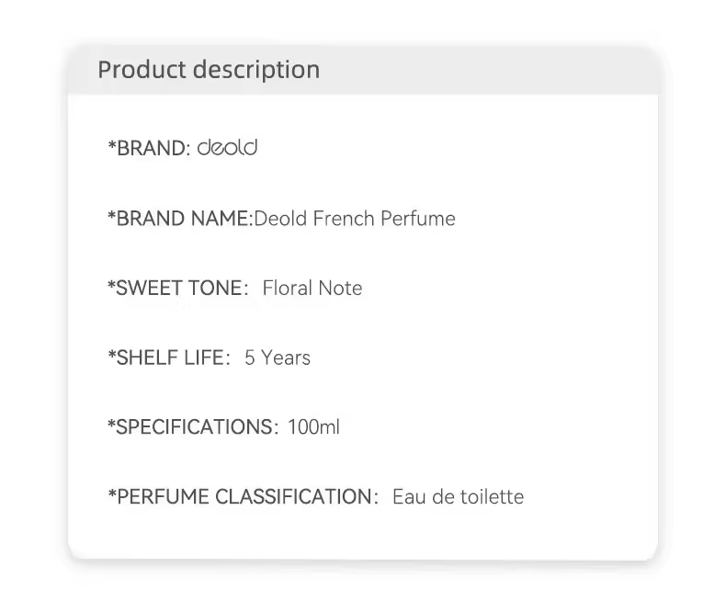
Task: Click the Product description heading
Action: coord(209,70)
